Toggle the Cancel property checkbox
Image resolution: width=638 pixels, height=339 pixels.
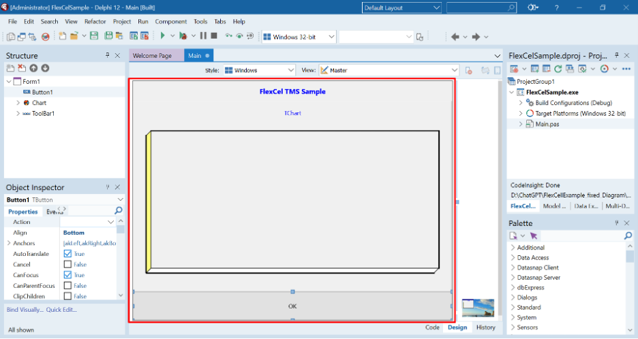coord(67,264)
